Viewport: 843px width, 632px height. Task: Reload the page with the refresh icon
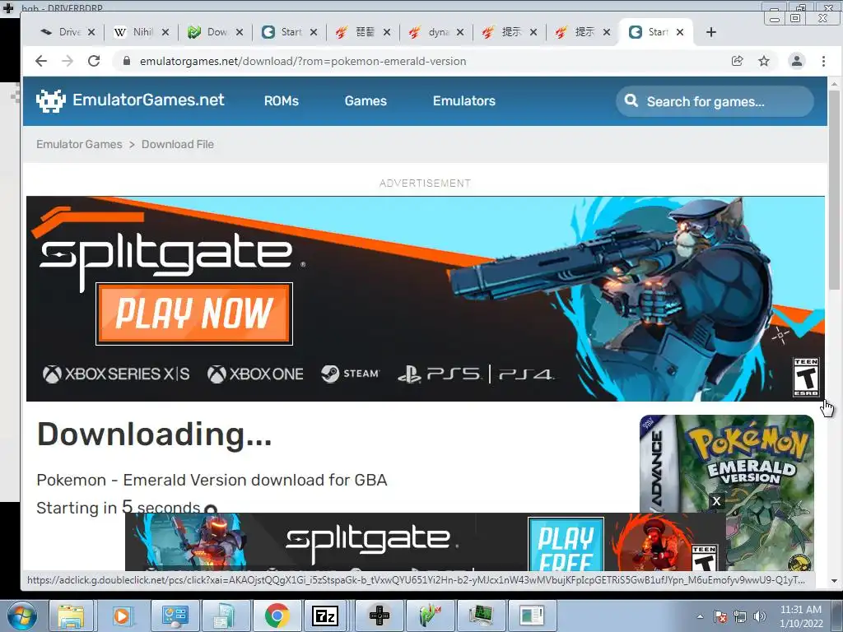coord(94,61)
